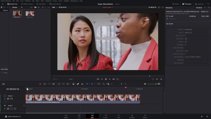Viewport: 211px width, 119px height.
Task: Go to first frame in viewer
Action: (x=98, y=79)
